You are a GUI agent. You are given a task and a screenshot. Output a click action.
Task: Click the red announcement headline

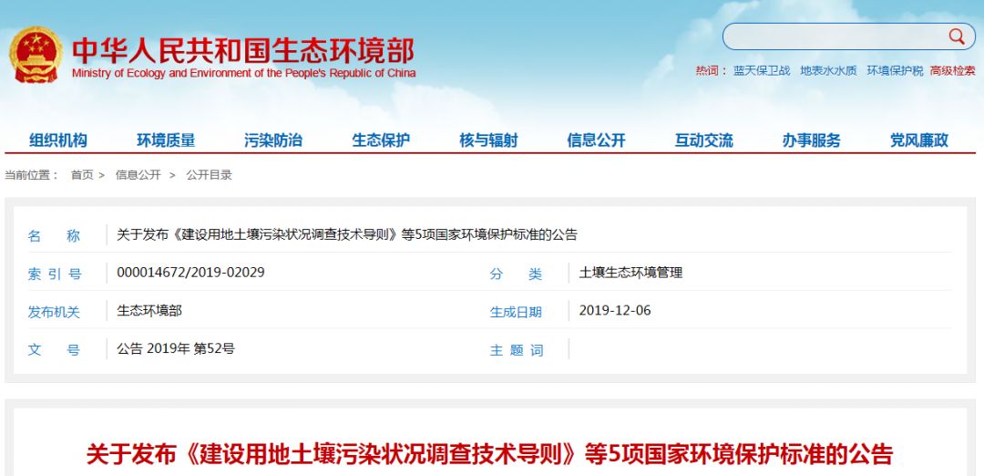point(489,454)
